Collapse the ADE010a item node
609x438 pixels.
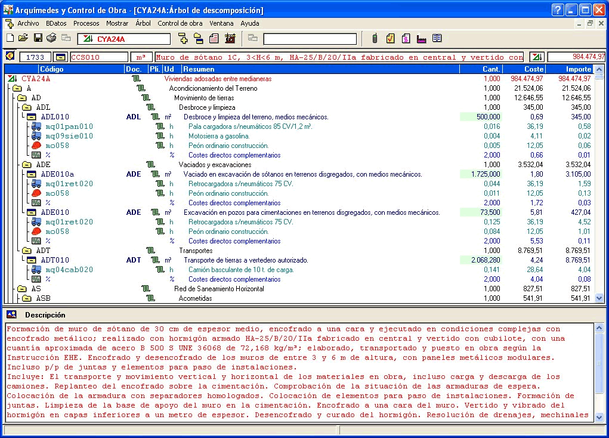tap(32, 174)
